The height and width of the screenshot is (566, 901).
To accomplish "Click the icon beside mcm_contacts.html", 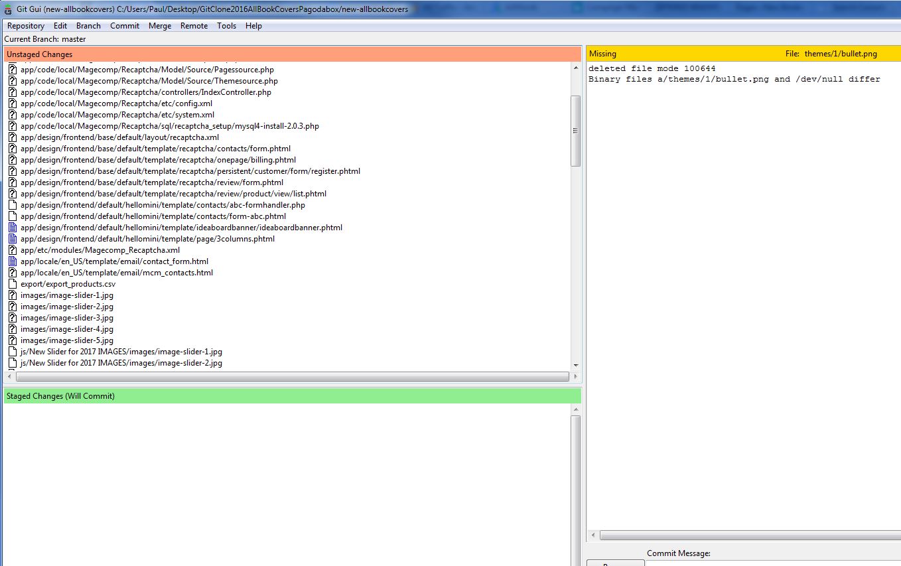I will point(12,273).
